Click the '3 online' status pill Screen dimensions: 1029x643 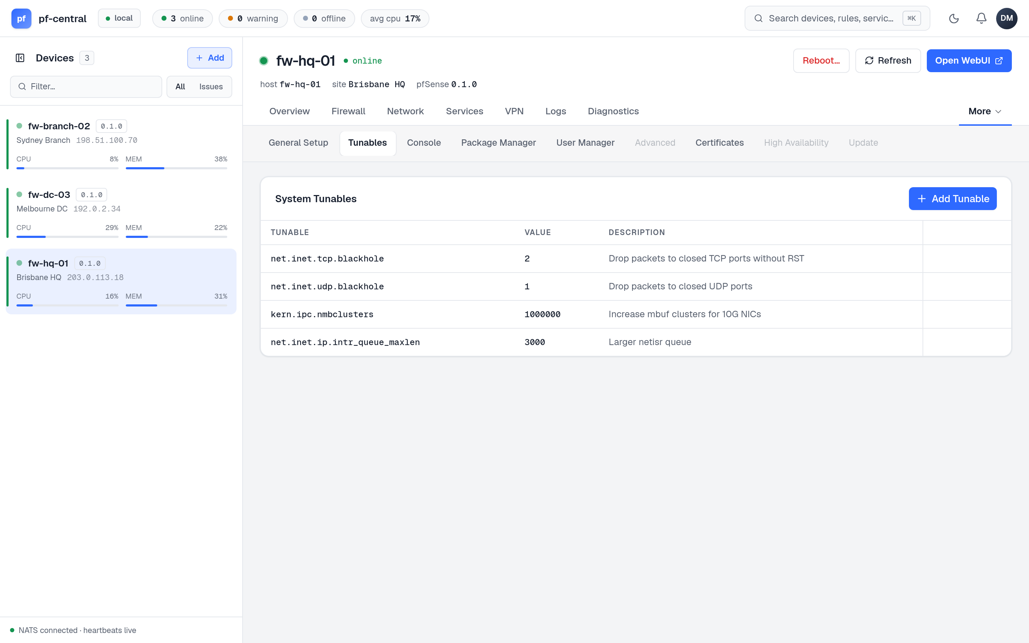pos(183,18)
